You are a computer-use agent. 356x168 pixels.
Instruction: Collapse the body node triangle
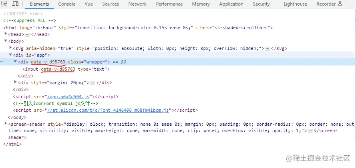tap(6, 41)
